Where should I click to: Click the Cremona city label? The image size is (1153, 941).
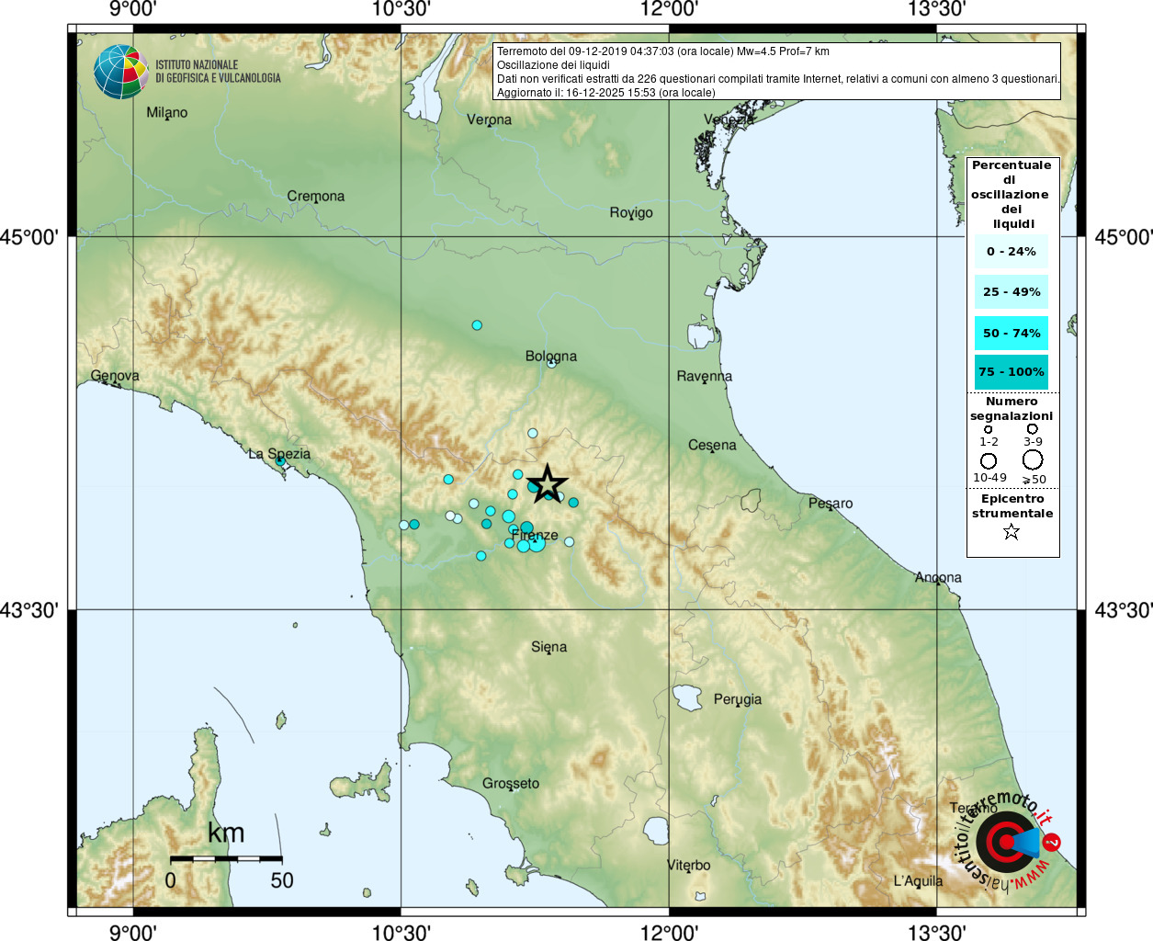[316, 196]
